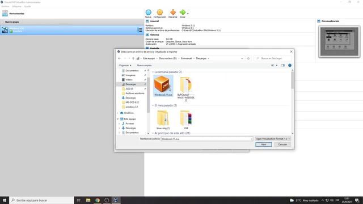Screen dimensions: 363x204
Task: Click the Sistema section header
Action: point(154,35)
